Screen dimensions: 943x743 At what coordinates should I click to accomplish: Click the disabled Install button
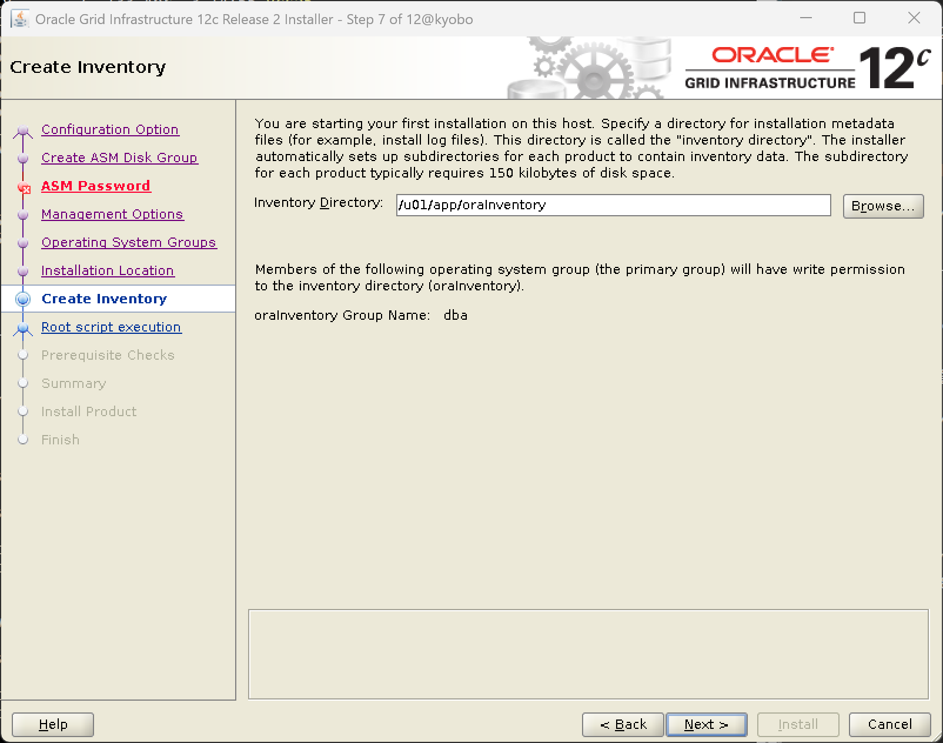(x=798, y=724)
